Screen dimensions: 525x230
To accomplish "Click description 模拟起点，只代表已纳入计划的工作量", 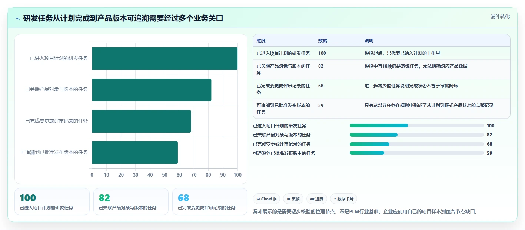I will (402, 53).
